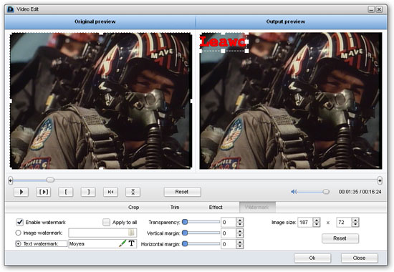
Task: Decrease Vertical margin with down arrow
Action: 240,235
